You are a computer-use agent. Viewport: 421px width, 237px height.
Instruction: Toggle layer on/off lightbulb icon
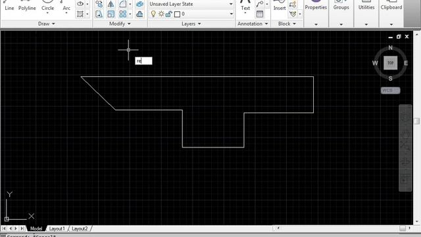153,14
